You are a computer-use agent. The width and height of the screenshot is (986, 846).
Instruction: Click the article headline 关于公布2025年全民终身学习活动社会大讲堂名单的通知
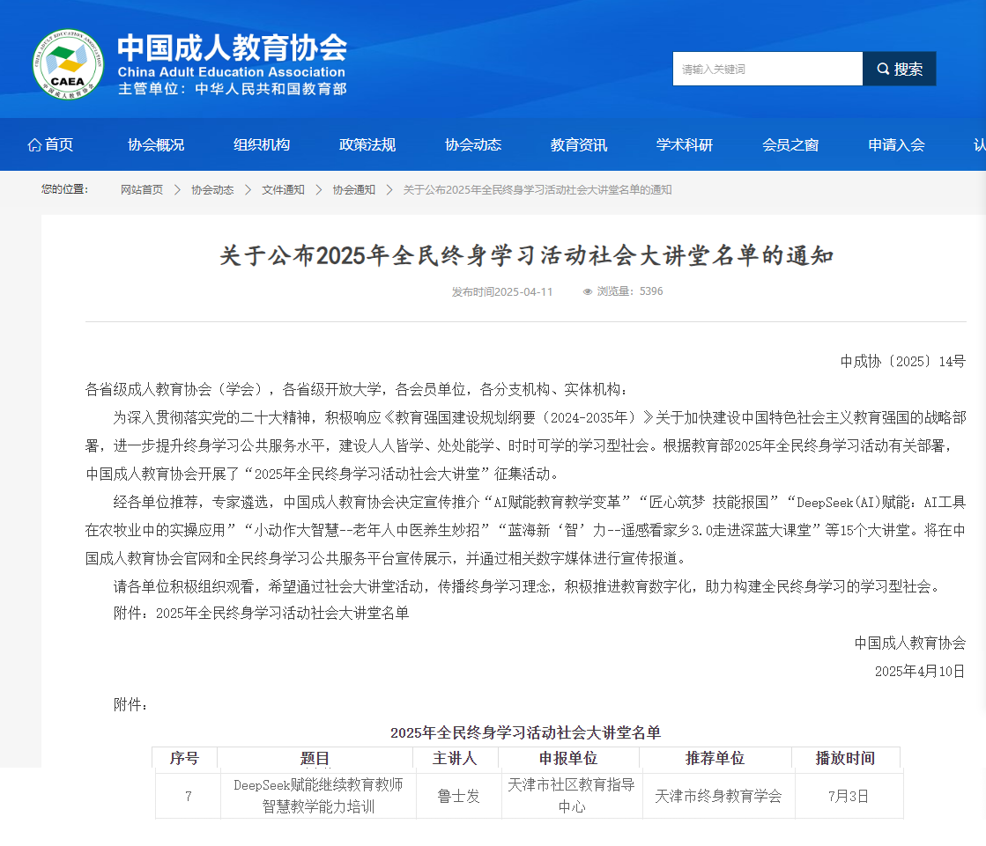[x=526, y=255]
